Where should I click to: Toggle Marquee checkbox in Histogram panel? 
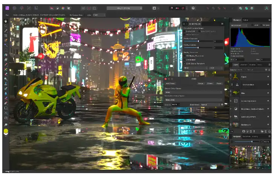[x=261, y=25]
